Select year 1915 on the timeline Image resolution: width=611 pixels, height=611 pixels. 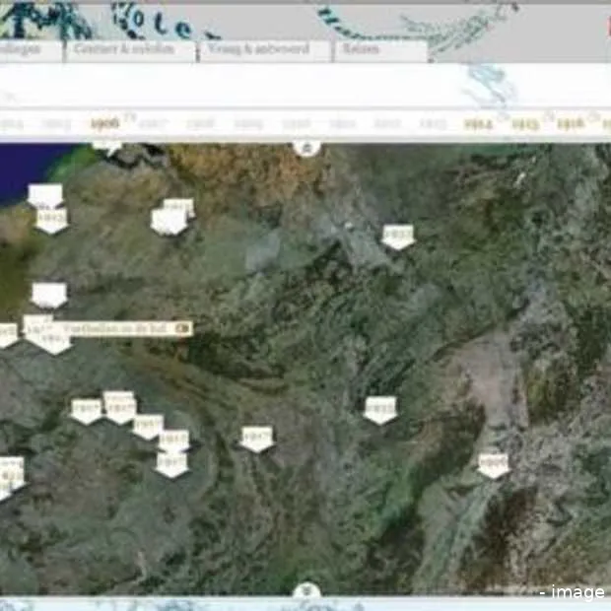(524, 124)
